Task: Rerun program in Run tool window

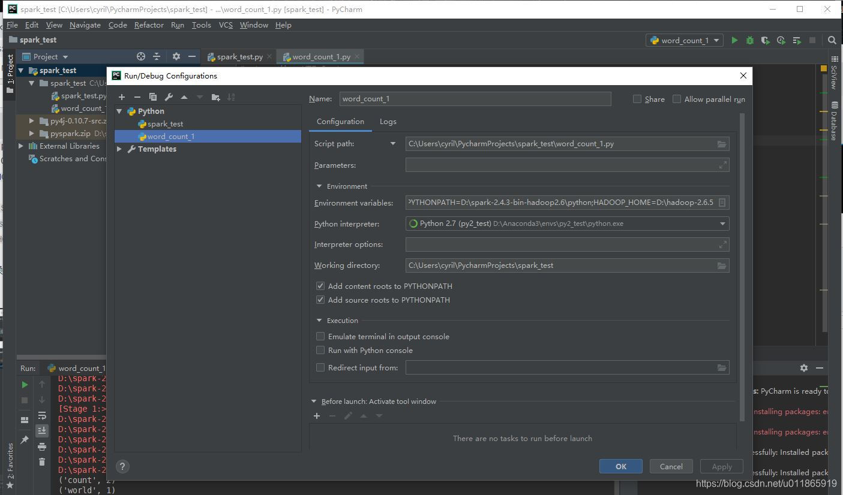Action: (x=25, y=384)
